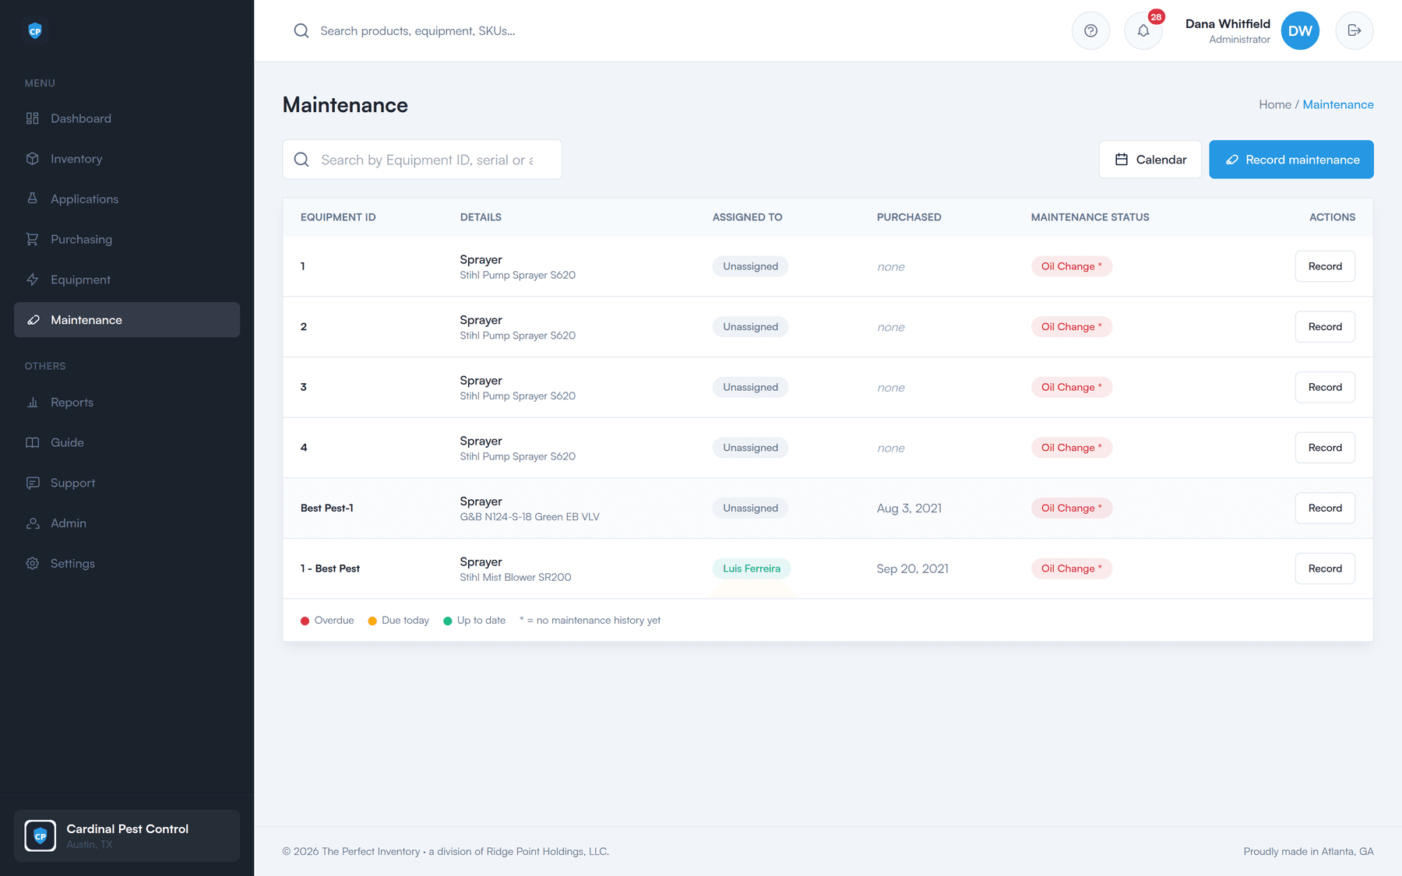This screenshot has width=1402, height=876.
Task: Click Oil Change status in Best Pest-1 row
Action: click(x=1072, y=508)
